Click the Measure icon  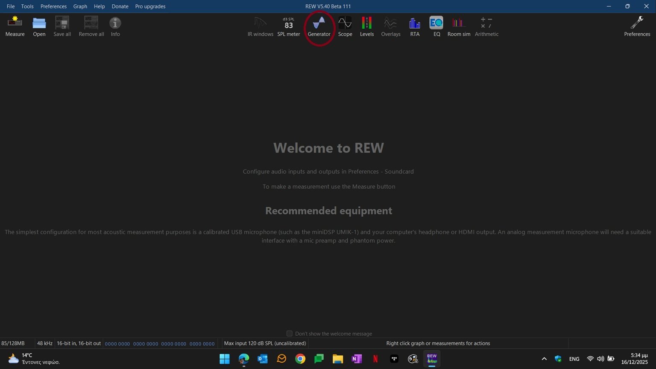pyautogui.click(x=15, y=26)
